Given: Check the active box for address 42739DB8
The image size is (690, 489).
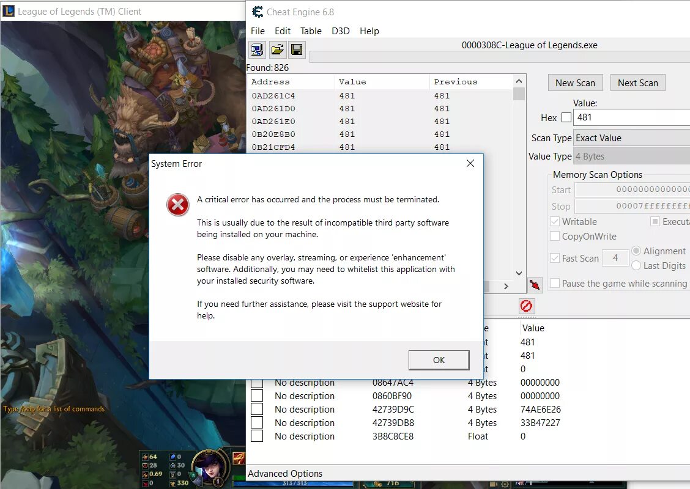Looking at the screenshot, I should point(257,422).
